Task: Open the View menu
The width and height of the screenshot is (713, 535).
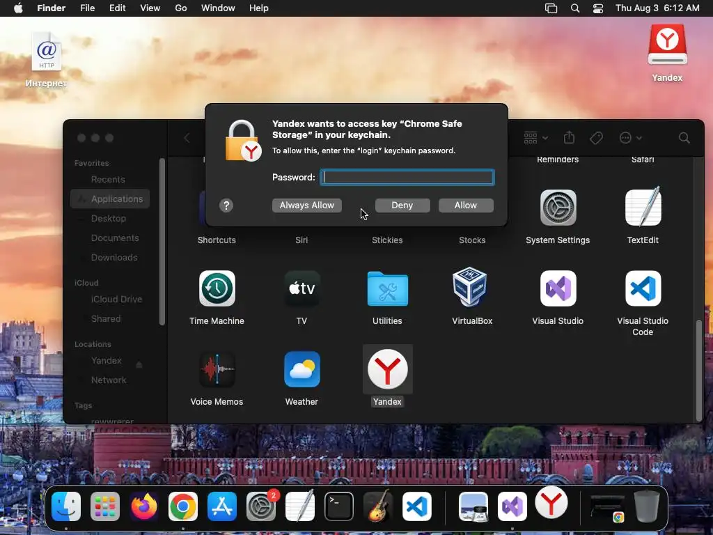Action: (150, 8)
